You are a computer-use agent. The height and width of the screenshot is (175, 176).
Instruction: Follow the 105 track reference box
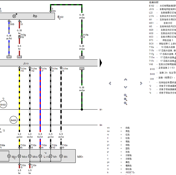[19, 57]
